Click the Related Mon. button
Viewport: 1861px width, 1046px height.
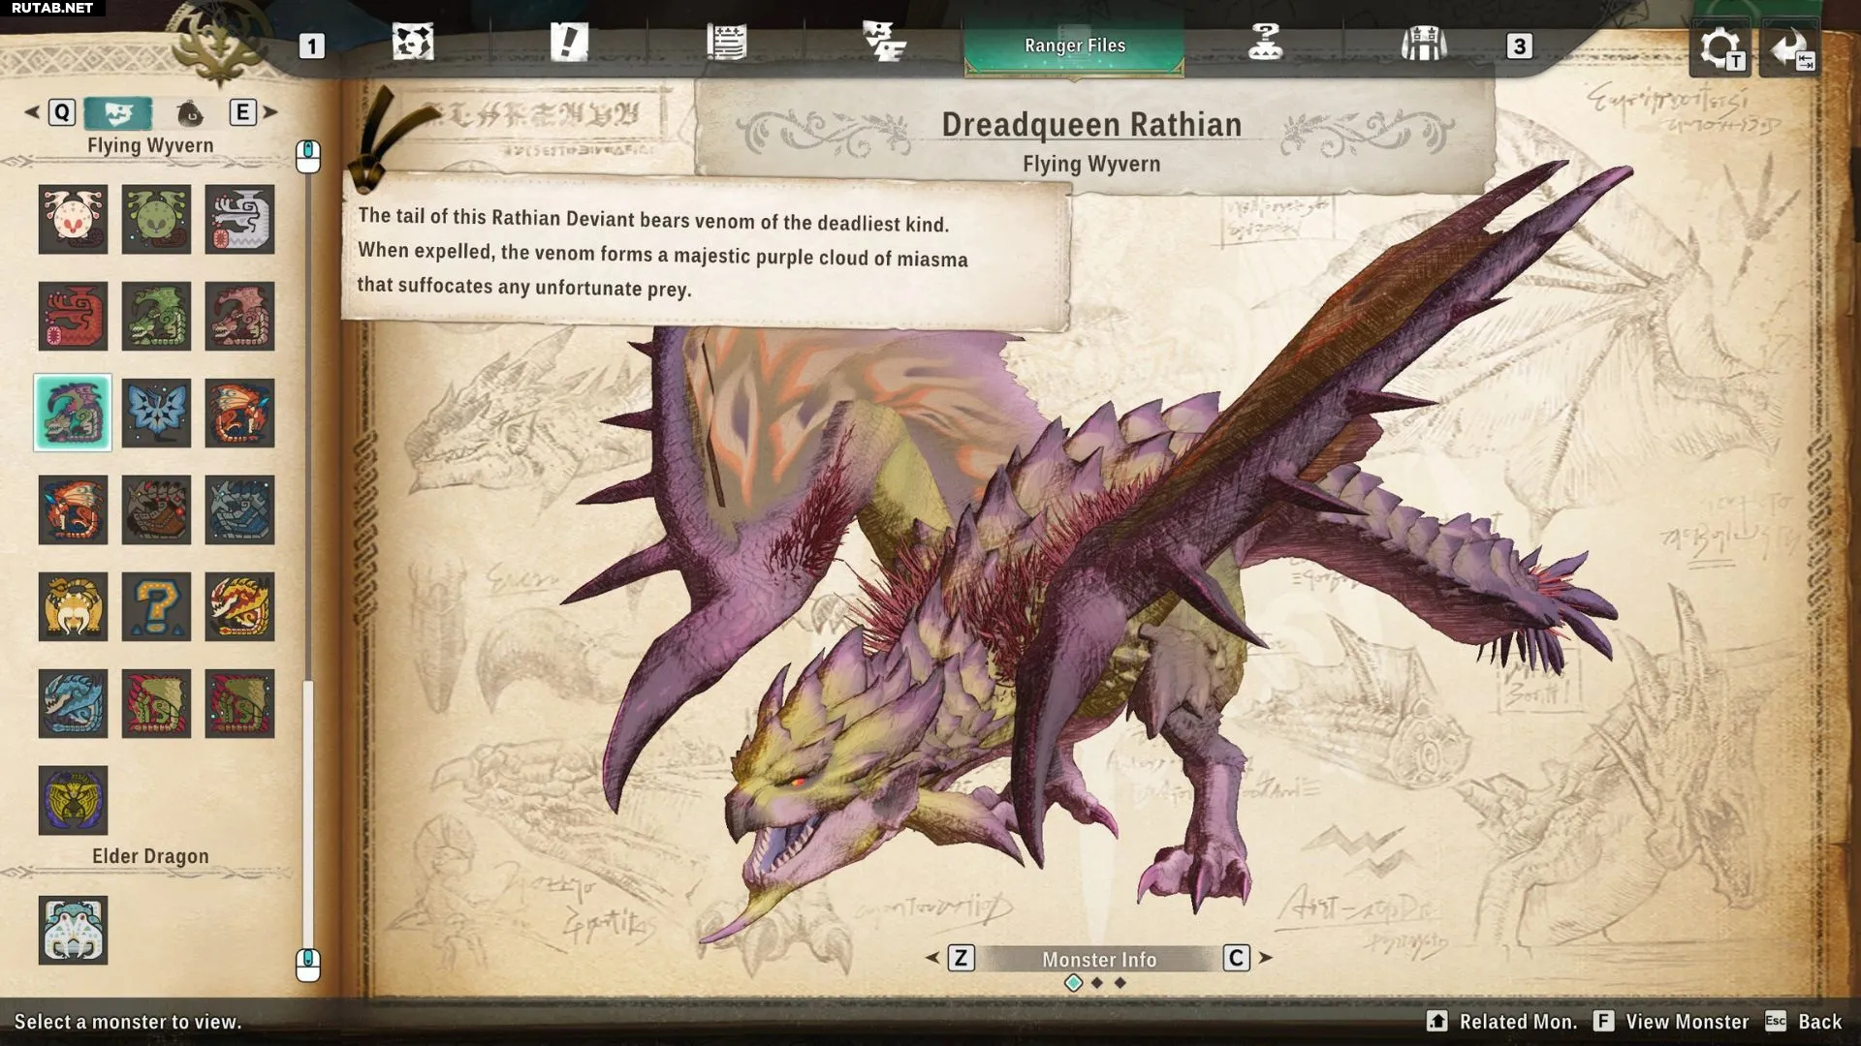click(x=1503, y=1022)
